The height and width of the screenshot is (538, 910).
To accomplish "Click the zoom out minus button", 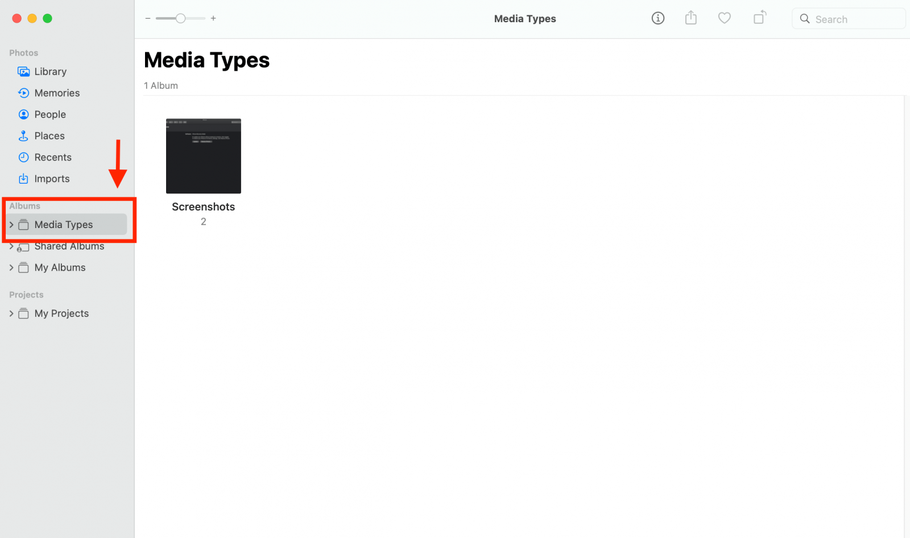I will coord(148,18).
